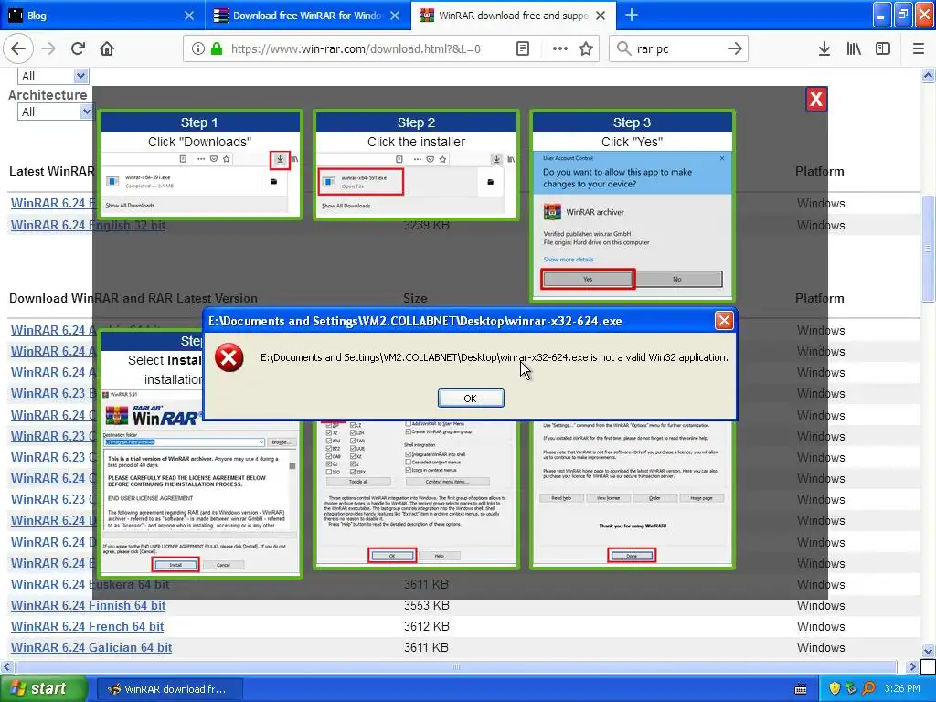
Task: Click the vertical page scrollbar thumb
Action: [928, 248]
